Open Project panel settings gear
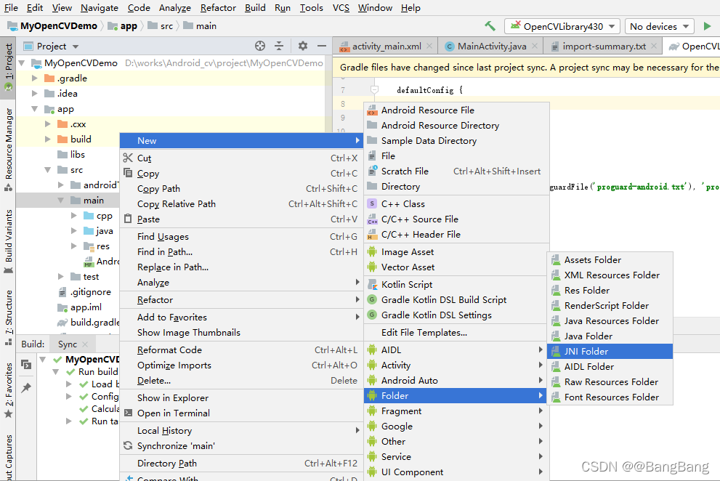The image size is (720, 481). (302, 46)
